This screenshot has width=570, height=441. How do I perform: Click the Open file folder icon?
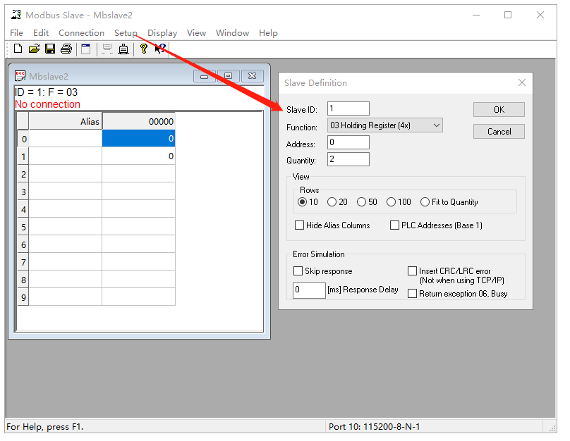[34, 49]
